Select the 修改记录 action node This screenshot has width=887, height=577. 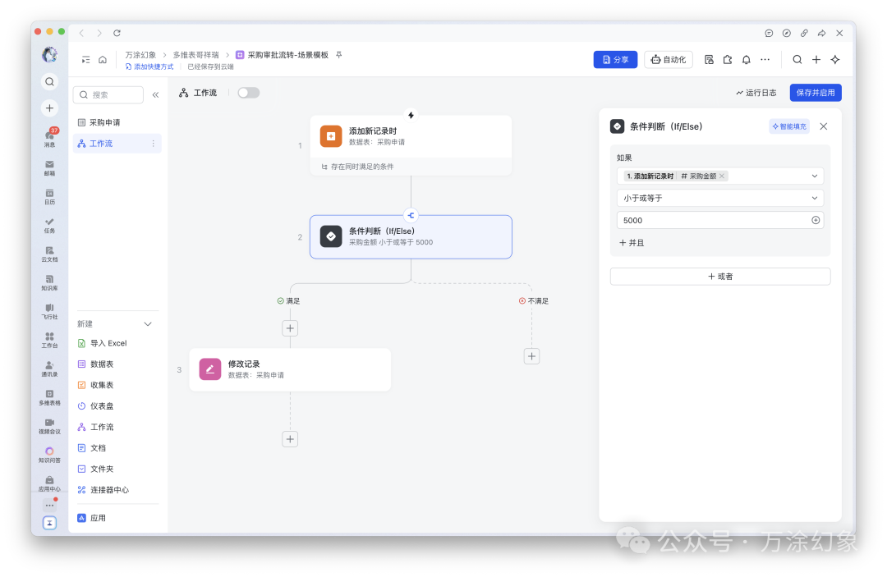[290, 369]
